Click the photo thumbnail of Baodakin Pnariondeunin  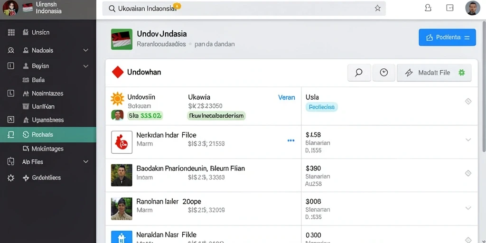pyautogui.click(x=121, y=175)
